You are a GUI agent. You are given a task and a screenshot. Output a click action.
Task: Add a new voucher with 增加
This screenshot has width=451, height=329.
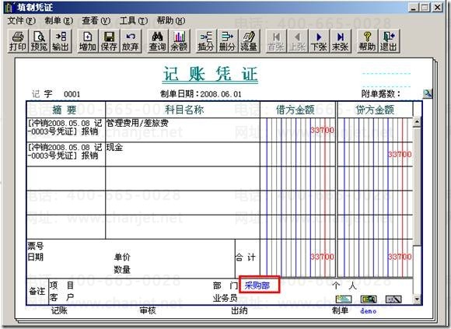(x=87, y=41)
